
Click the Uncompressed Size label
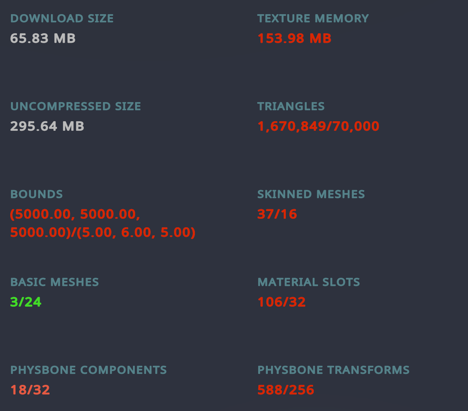(x=76, y=106)
